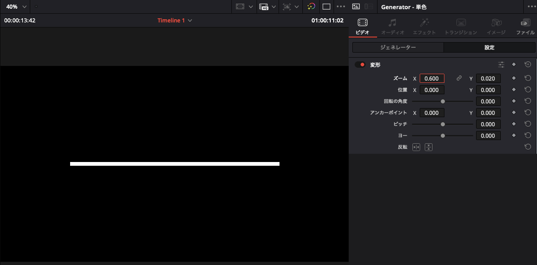537x265 pixels.
Task: Open the viewer three-dot options menu
Action: coord(341,6)
